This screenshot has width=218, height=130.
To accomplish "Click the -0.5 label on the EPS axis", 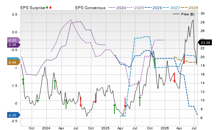I will pos(14,50).
